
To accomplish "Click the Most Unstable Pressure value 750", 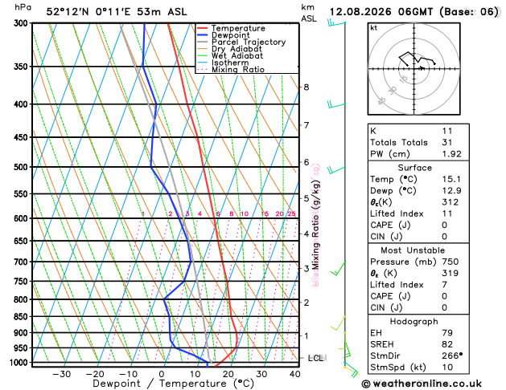I will point(450,262).
